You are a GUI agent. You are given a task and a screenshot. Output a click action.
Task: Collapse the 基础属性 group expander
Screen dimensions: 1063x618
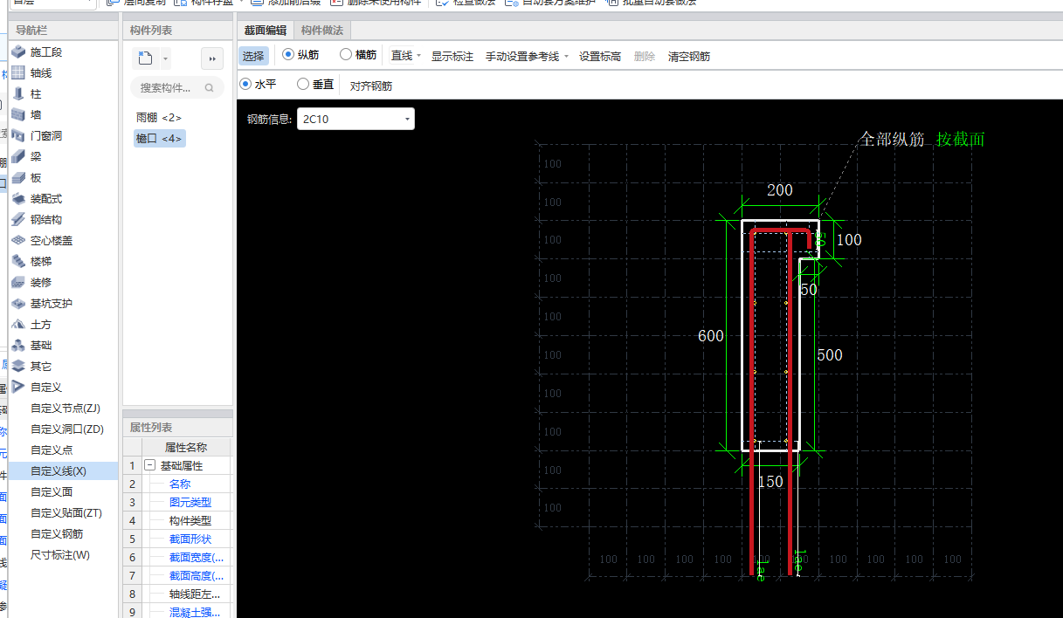point(149,466)
